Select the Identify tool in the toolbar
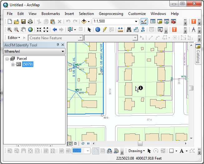This screenshot has width=204, height=164. pos(97,30)
